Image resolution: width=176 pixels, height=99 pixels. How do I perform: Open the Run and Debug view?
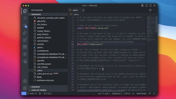click(25, 33)
